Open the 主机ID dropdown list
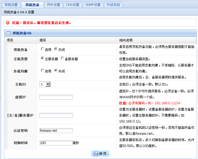The width and height of the screenshot is (198, 159). pyautogui.click(x=48, y=84)
